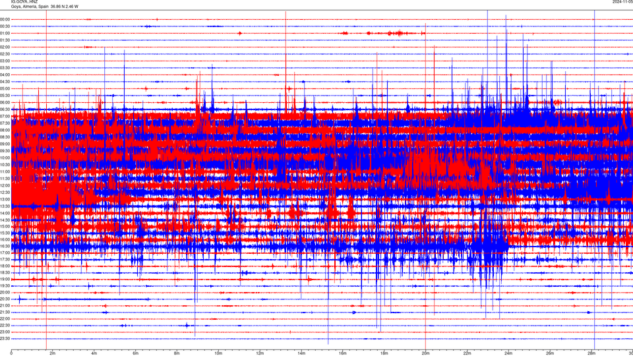The height and width of the screenshot is (356, 633).
Task: Select the 12m minutes axis label
Action: click(x=260, y=353)
